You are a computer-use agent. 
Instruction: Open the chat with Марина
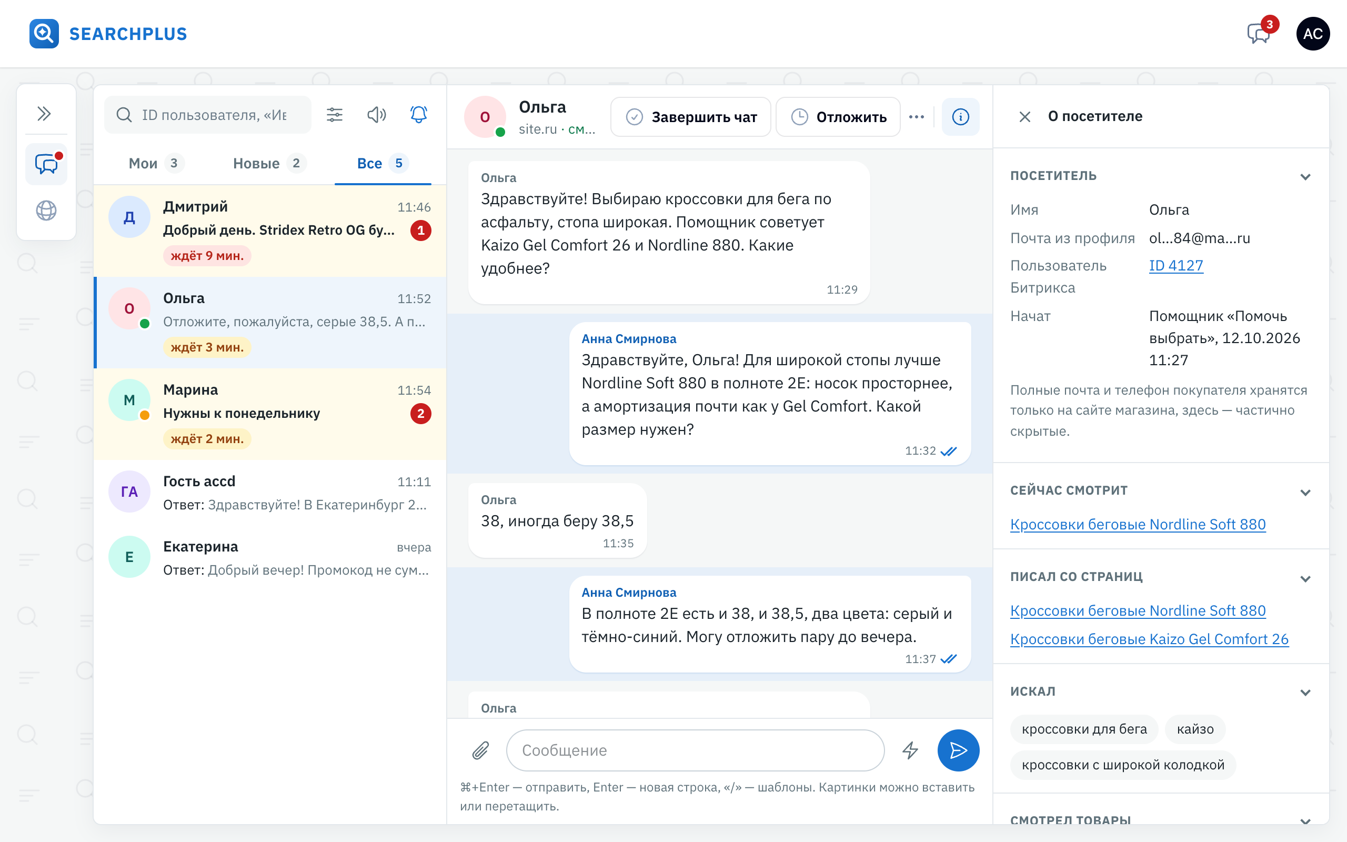point(270,414)
